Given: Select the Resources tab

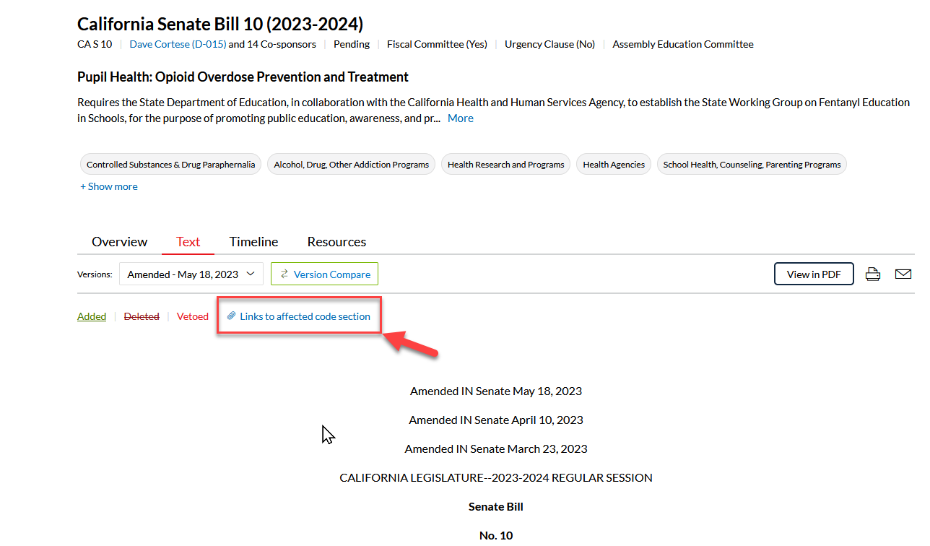Looking at the screenshot, I should 336,242.
